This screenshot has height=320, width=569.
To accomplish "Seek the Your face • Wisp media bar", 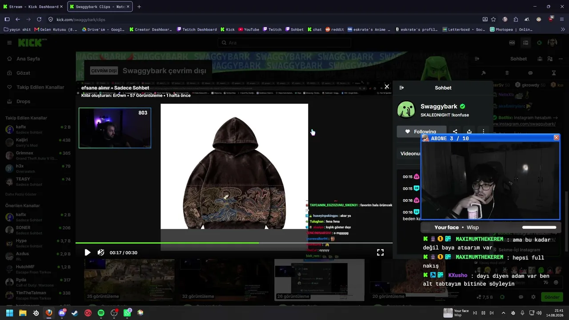I will coord(539,228).
